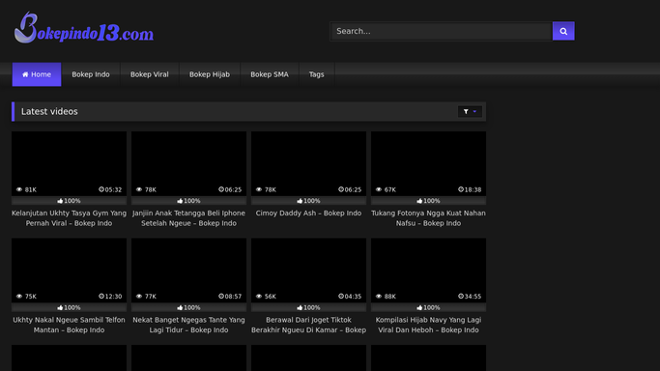The height and width of the screenshot is (371, 660).
Task: Click the Latest videos heading
Action: (49, 111)
